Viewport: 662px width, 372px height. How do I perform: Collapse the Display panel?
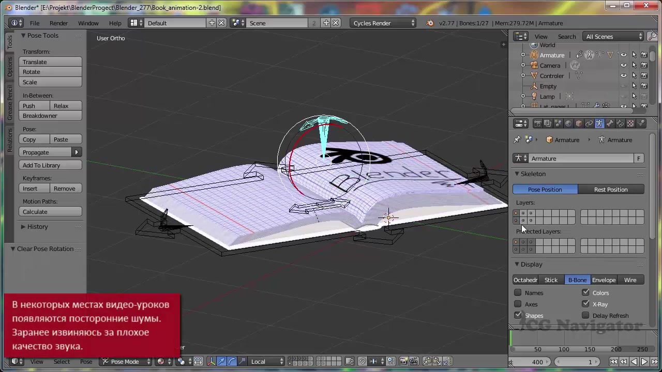(517, 264)
